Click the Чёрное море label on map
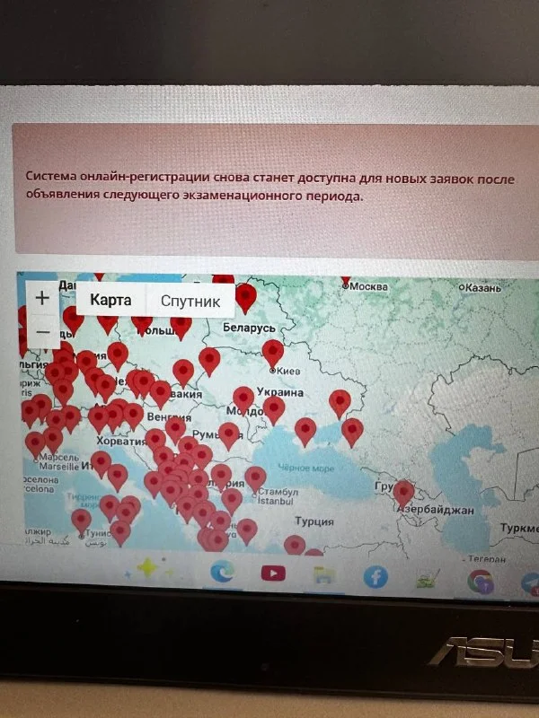Image resolution: width=539 pixels, height=718 pixels. click(305, 468)
